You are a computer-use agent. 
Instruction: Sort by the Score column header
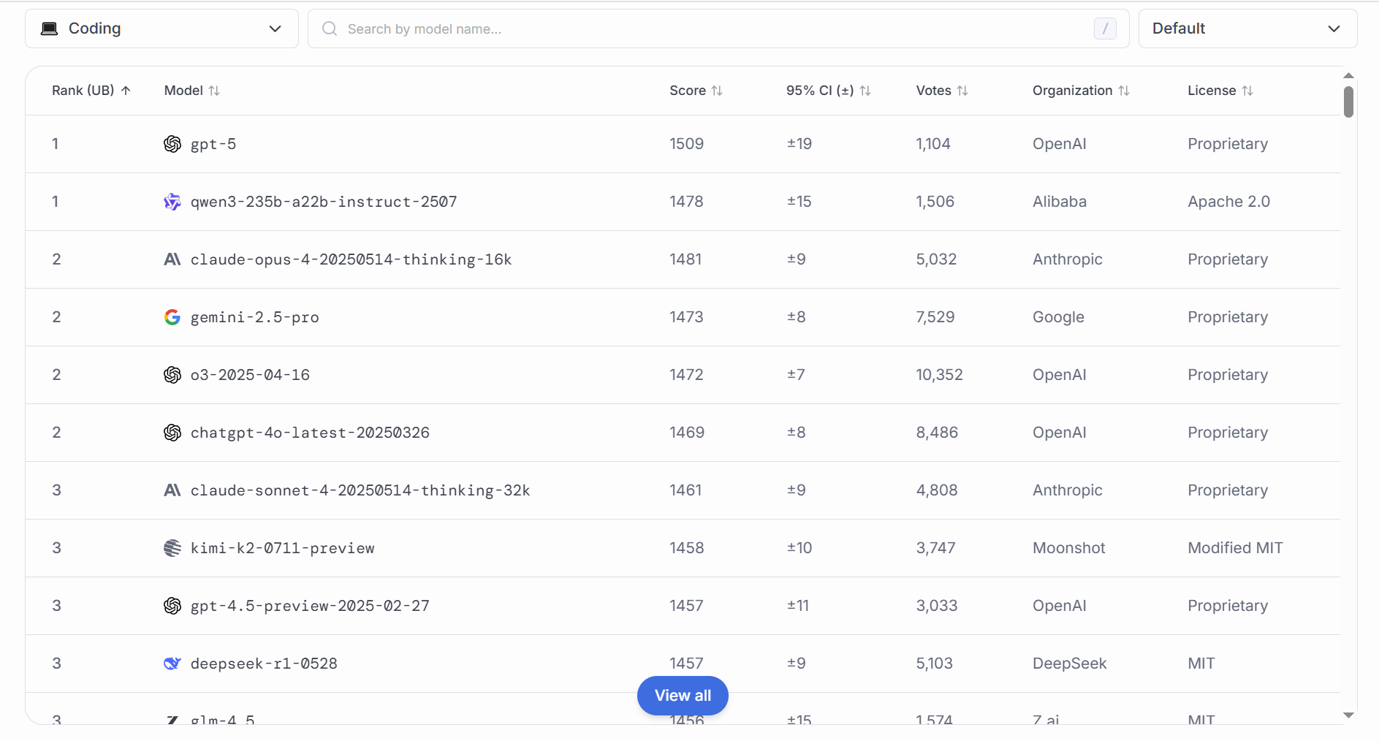(x=696, y=91)
